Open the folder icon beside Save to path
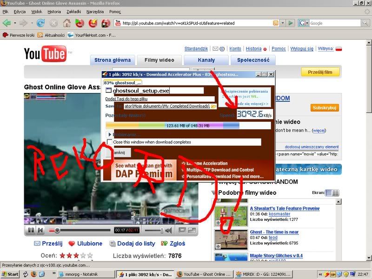This screenshot has height=279, width=372. point(213,106)
